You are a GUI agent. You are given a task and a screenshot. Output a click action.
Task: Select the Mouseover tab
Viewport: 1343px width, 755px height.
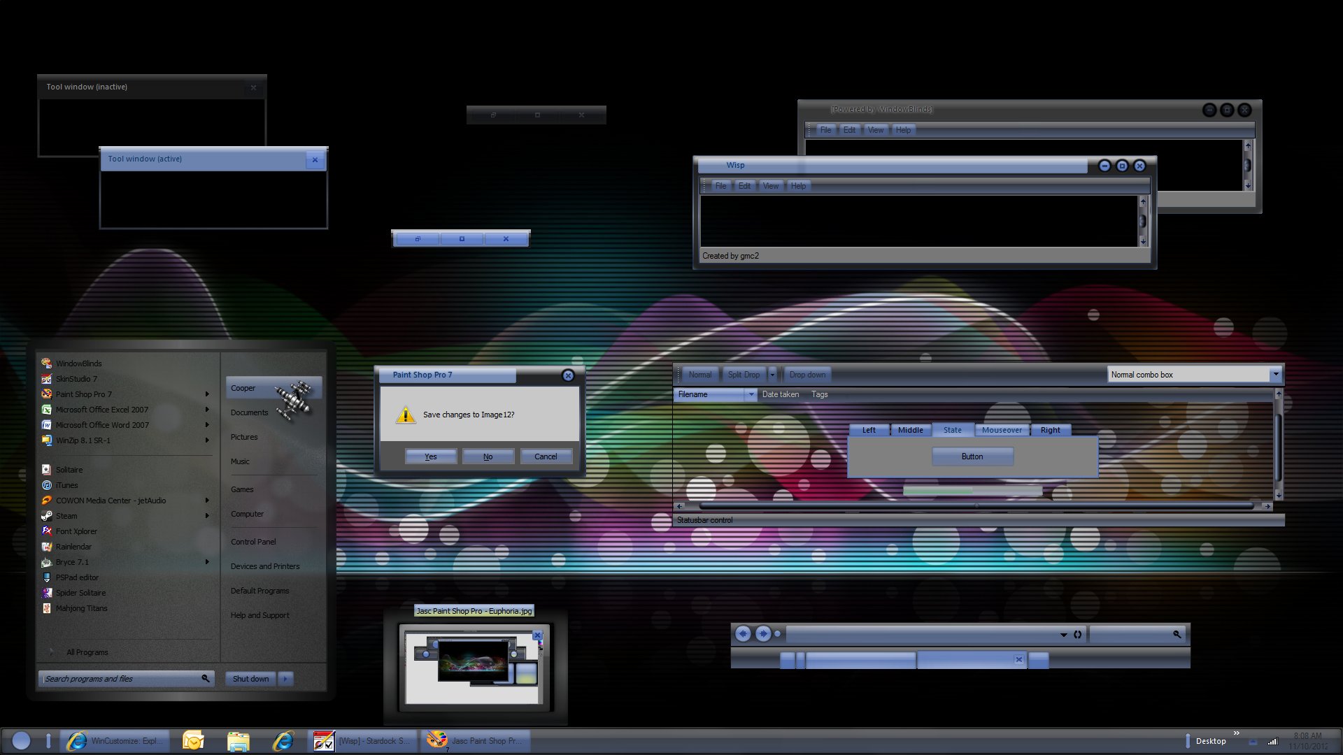[x=1002, y=430]
